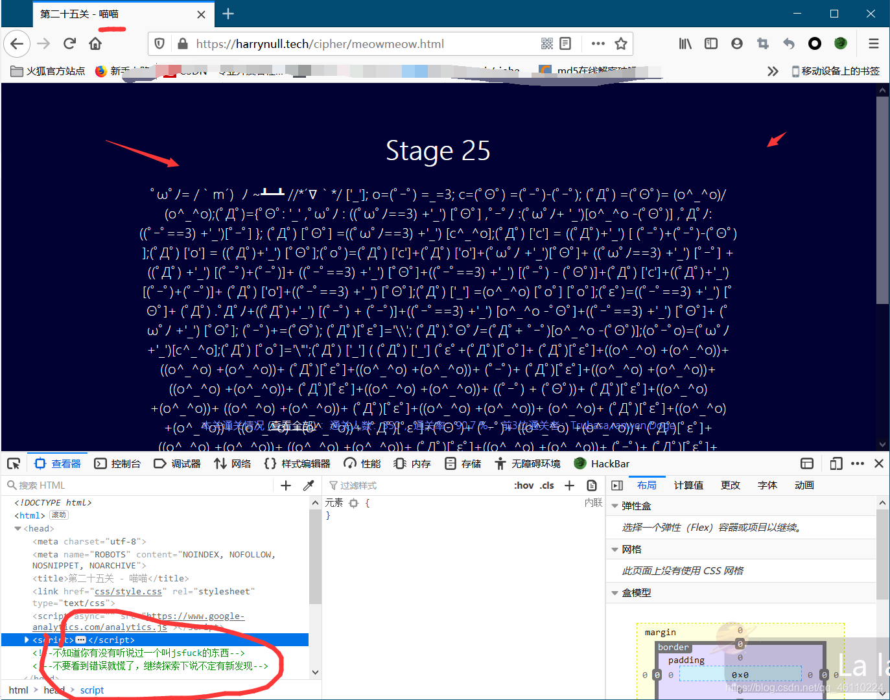Image resolution: width=890 pixels, height=700 pixels.
Task: Show sidebars from the toolbar
Action: (711, 43)
